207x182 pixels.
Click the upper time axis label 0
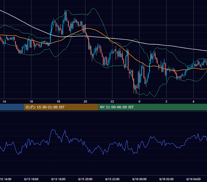click(x=139, y=102)
